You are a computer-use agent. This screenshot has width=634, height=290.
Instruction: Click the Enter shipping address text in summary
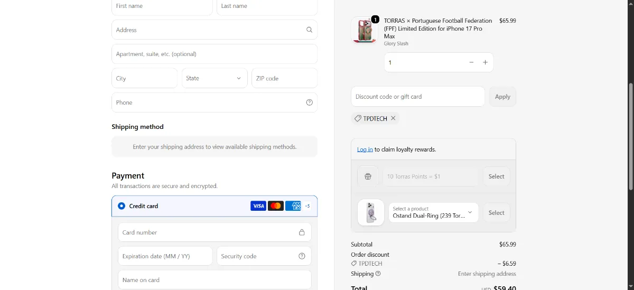(x=487, y=274)
